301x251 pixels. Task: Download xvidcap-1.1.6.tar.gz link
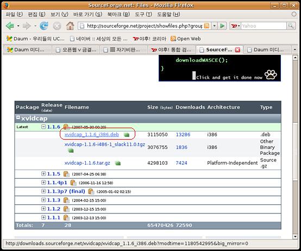pyautogui.click(x=87, y=163)
